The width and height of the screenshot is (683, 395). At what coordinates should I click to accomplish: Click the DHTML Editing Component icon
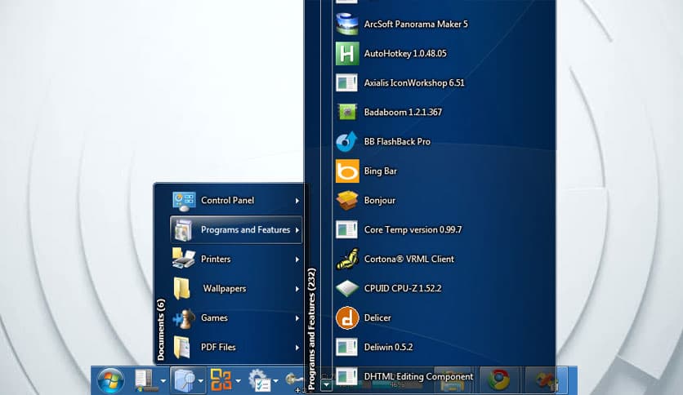(347, 377)
